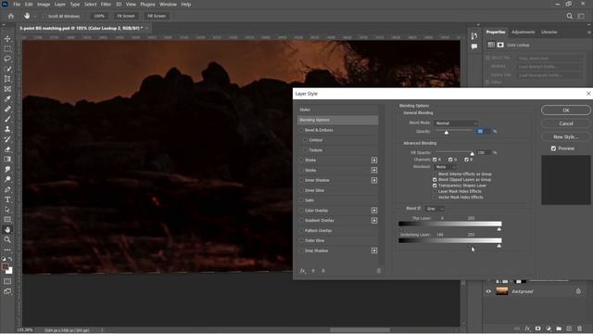This screenshot has height=334, width=593.
Task: Add another Gradient Overlay with plus button
Action: pos(374,221)
